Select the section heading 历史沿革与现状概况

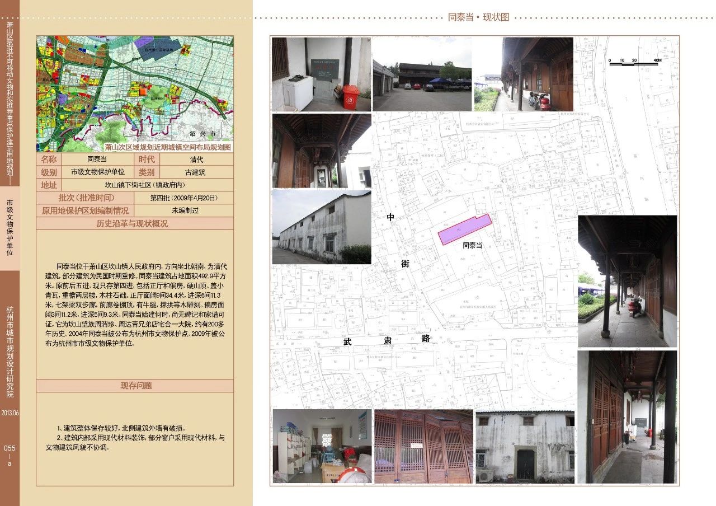(x=132, y=223)
